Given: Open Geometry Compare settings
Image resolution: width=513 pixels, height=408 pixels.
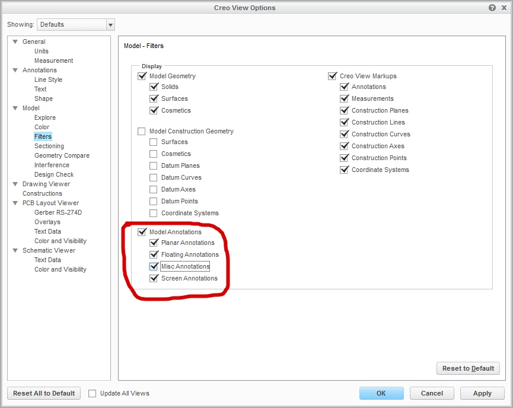Looking at the screenshot, I should click(62, 155).
